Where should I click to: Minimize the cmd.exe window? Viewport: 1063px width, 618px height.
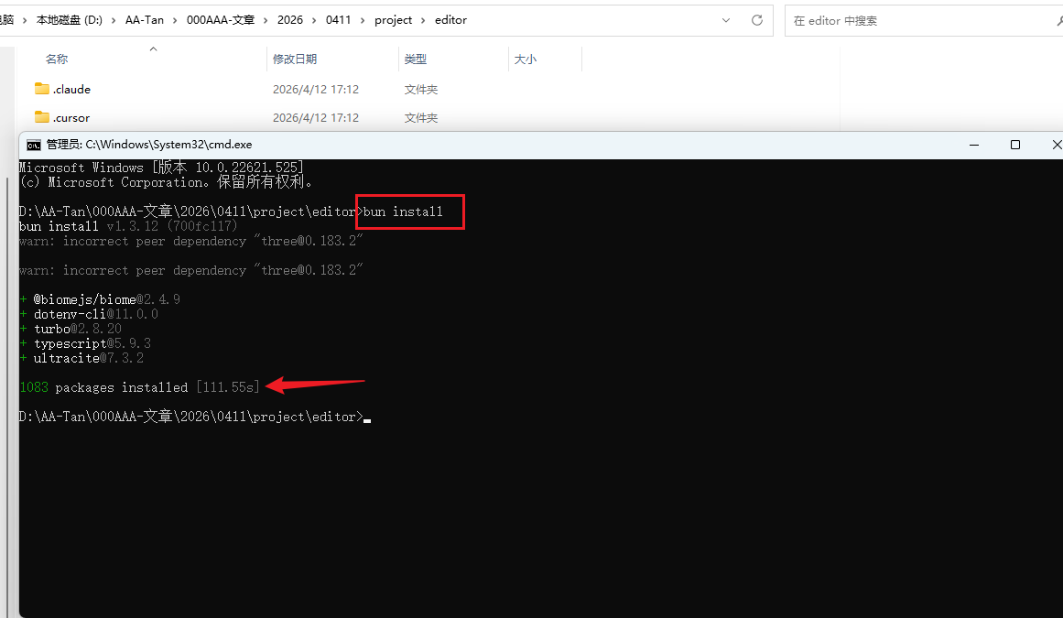coord(972,145)
